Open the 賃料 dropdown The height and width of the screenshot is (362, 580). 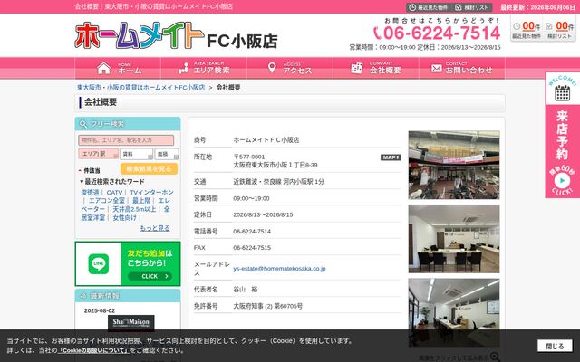(136, 154)
